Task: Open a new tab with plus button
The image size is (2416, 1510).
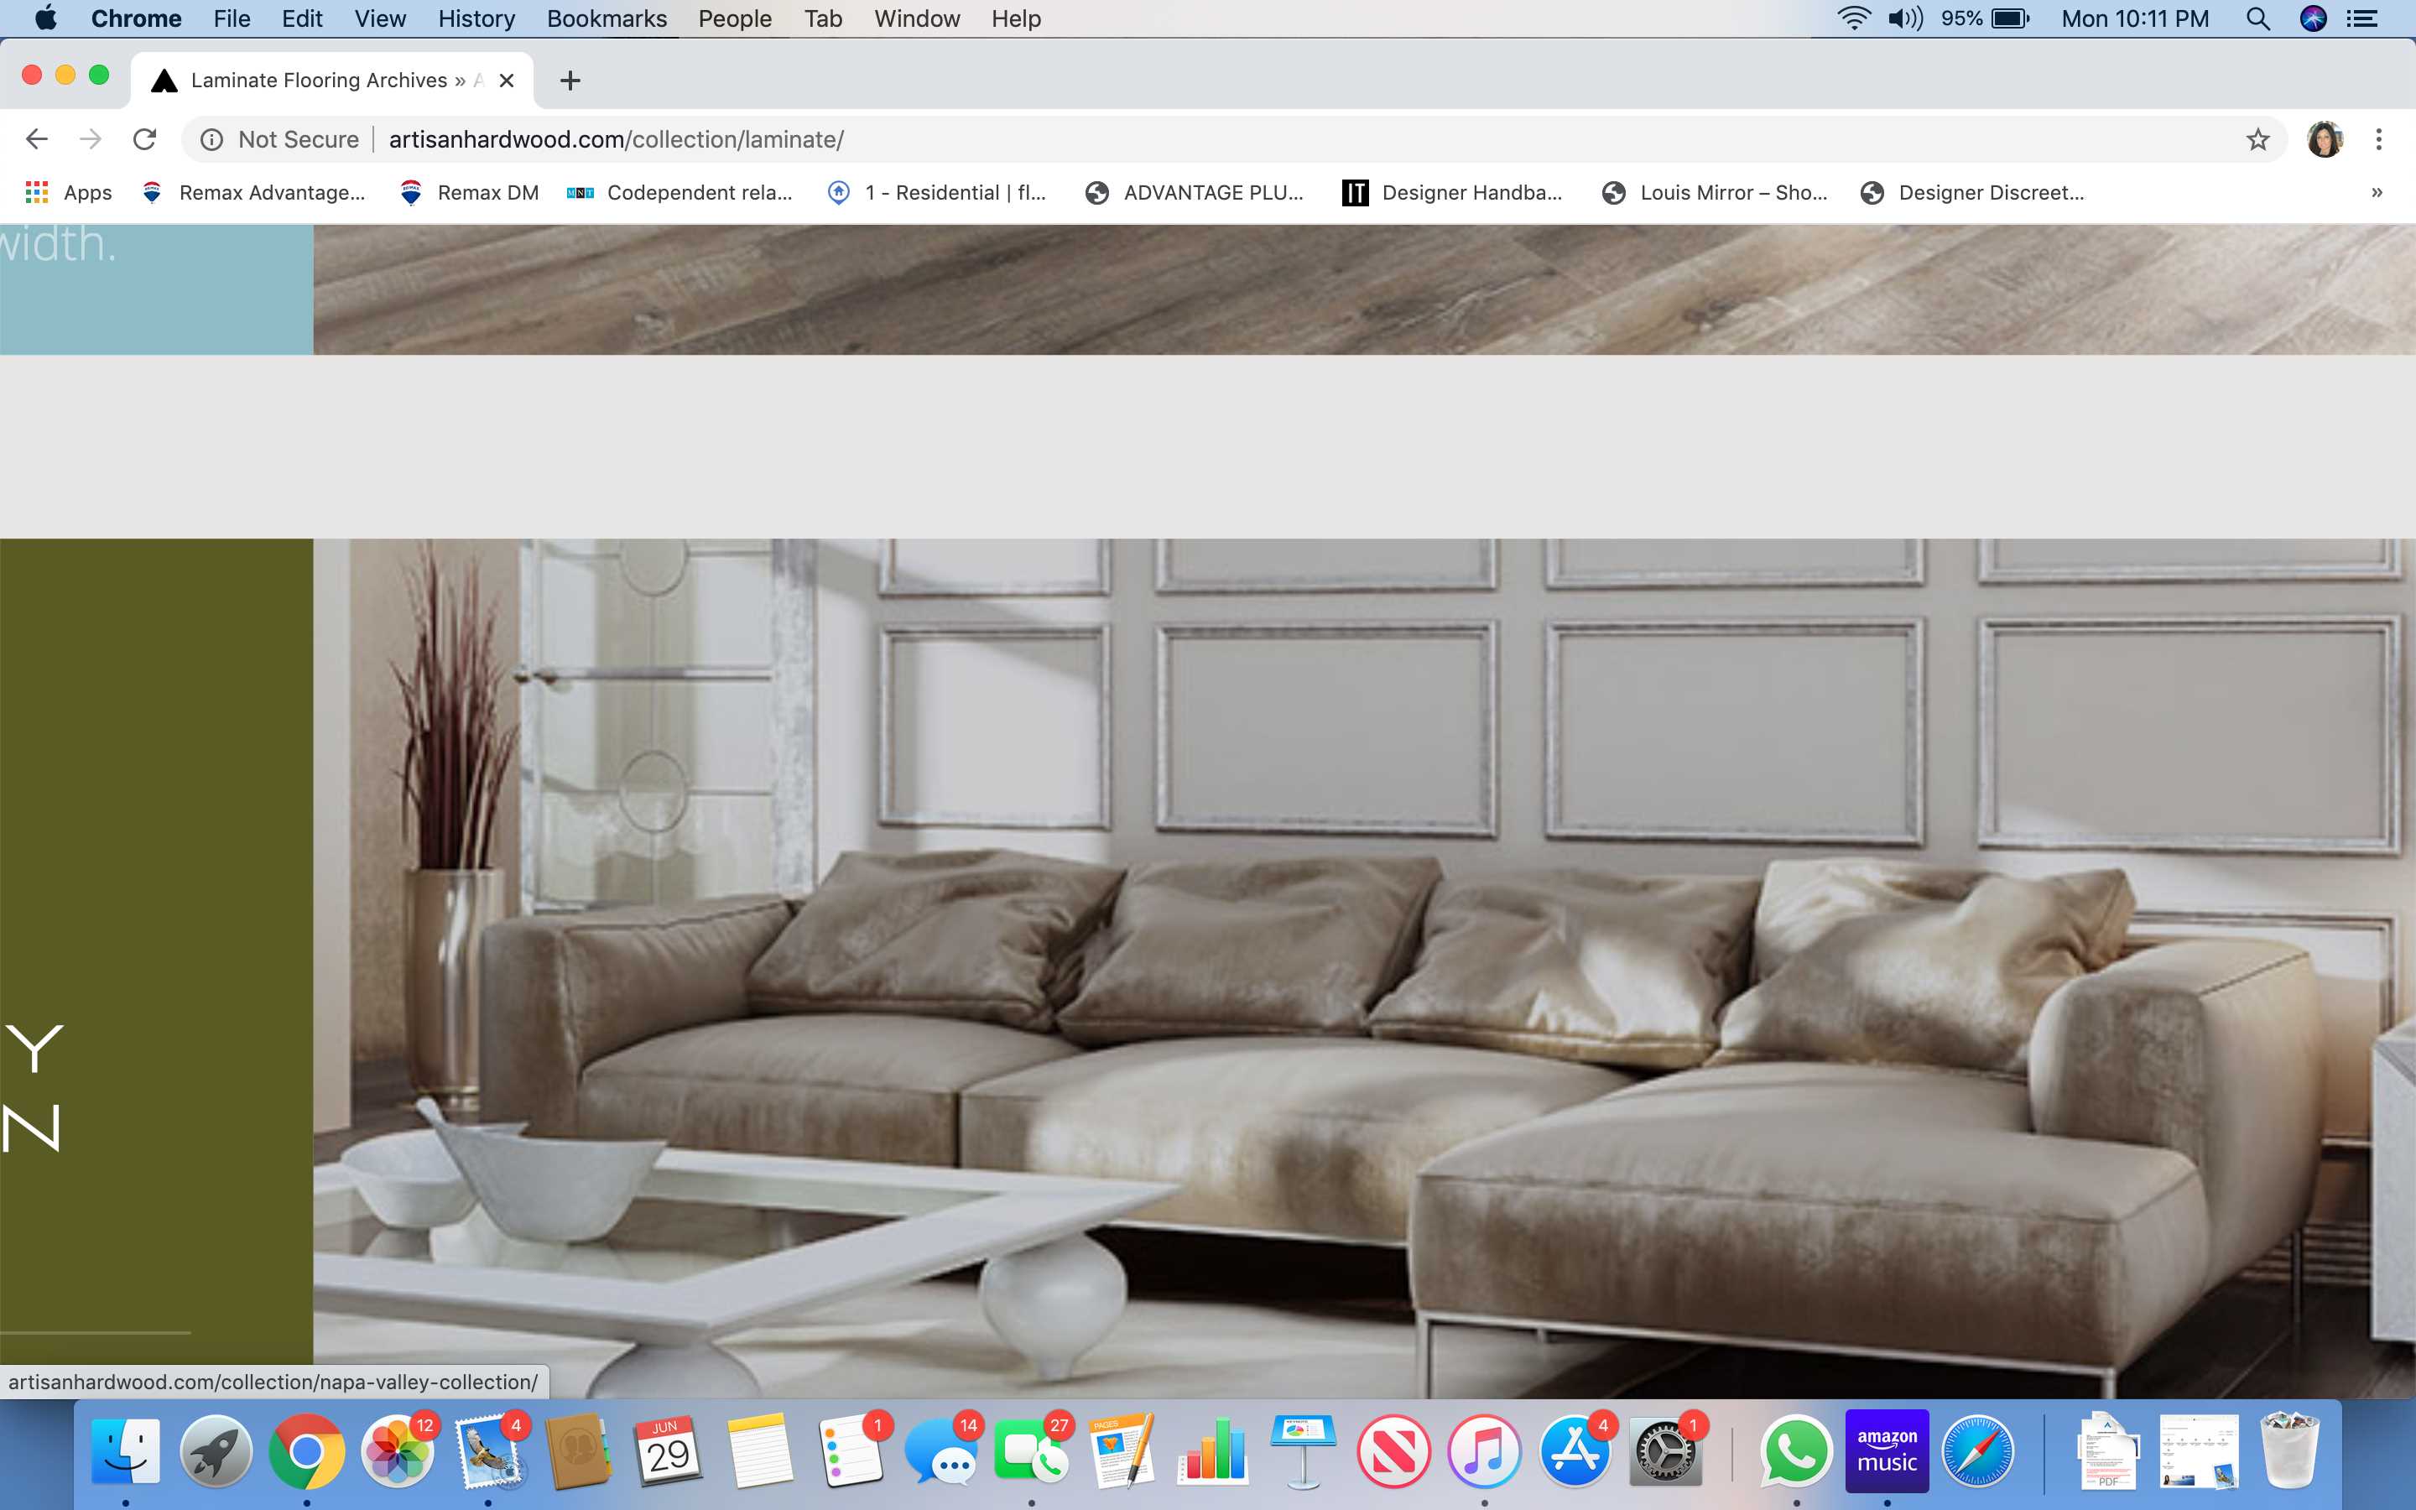Action: [x=570, y=80]
